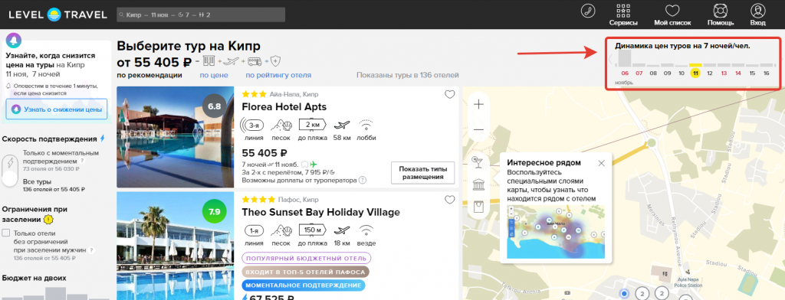The width and height of the screenshot is (785, 300).
Task: Sort tours по рекомендации
Action: tap(149, 75)
